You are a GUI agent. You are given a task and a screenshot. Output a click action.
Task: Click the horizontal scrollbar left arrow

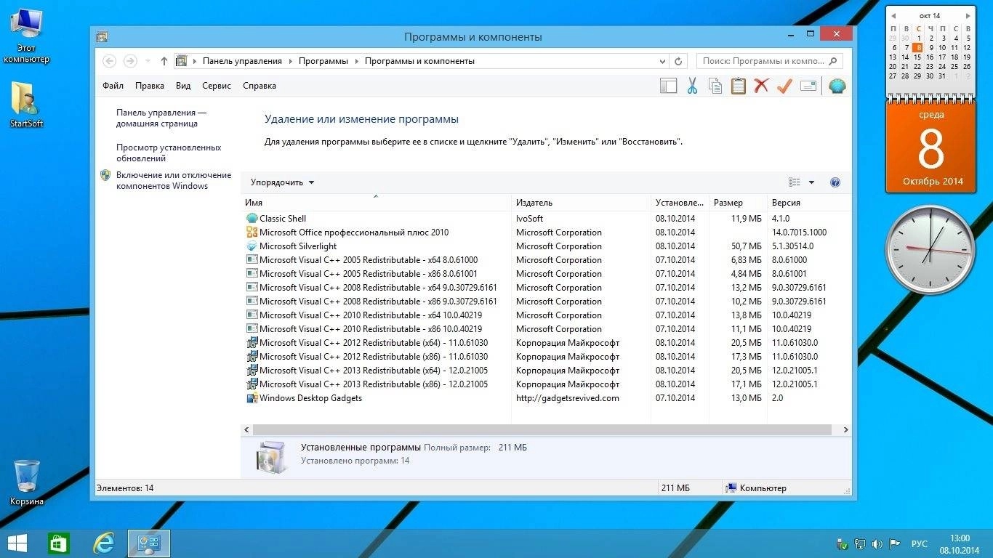[x=246, y=430]
